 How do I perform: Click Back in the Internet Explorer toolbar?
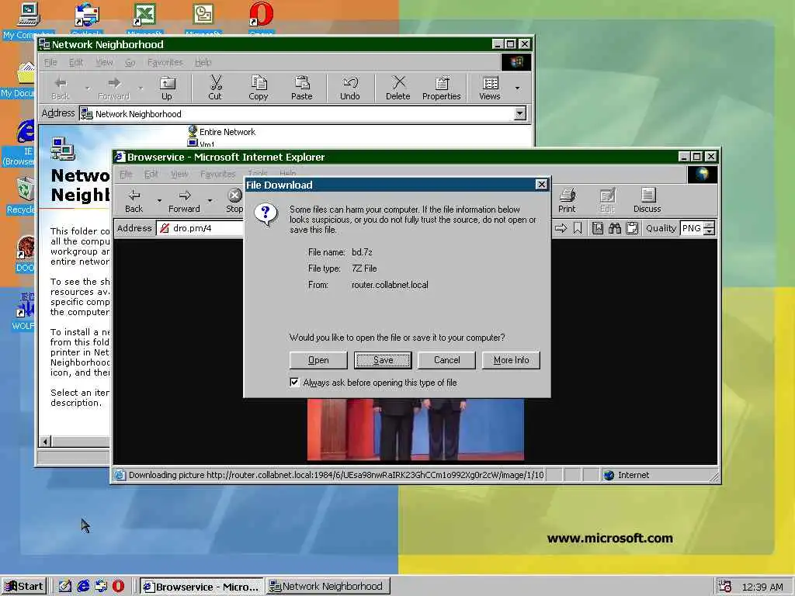pos(134,201)
